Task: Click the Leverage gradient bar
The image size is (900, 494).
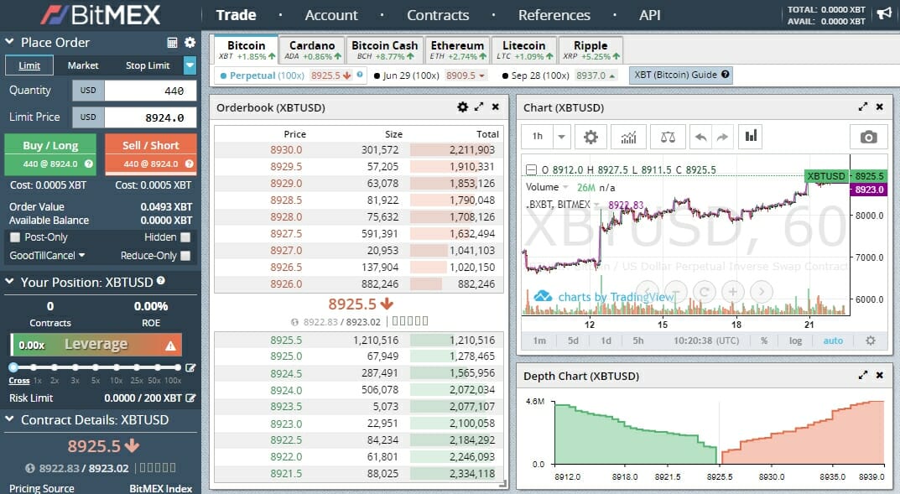Action: (x=96, y=345)
